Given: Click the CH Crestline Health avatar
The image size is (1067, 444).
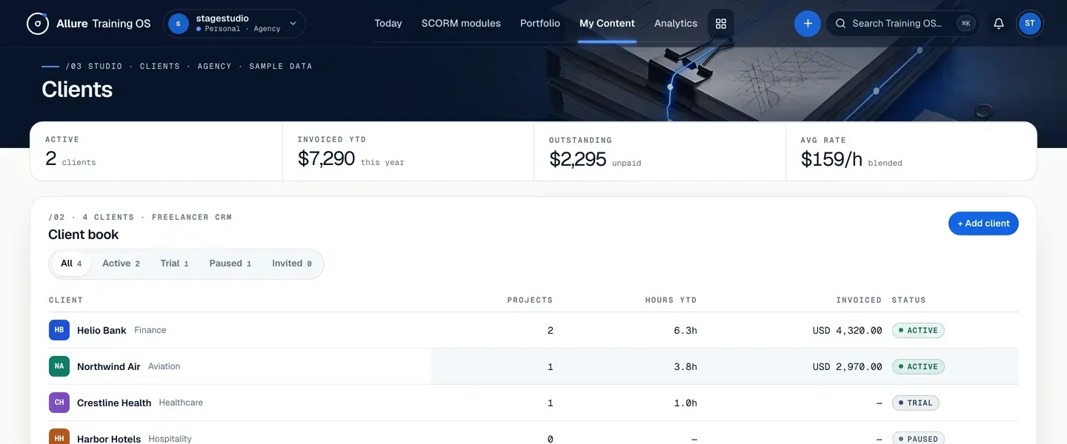Looking at the screenshot, I should [59, 403].
